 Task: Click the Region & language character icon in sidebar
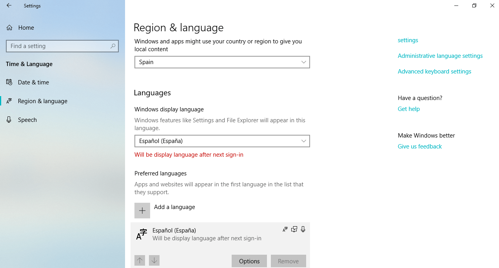[x=9, y=101]
